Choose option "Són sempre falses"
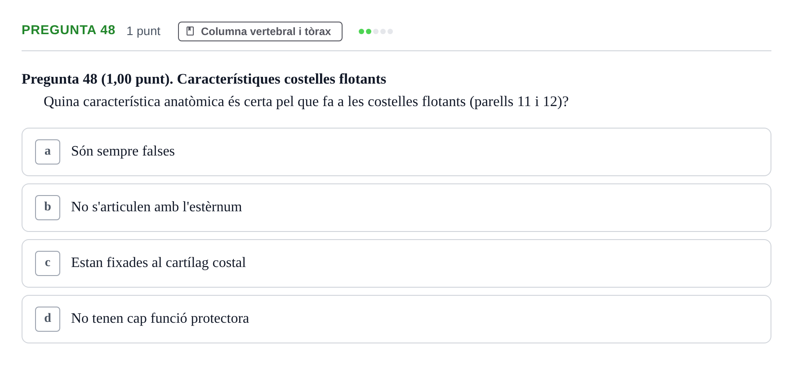The height and width of the screenshot is (365, 793). pos(396,152)
